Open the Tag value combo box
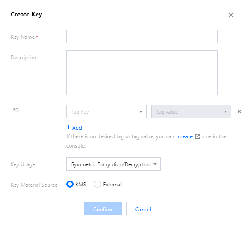 191,111
